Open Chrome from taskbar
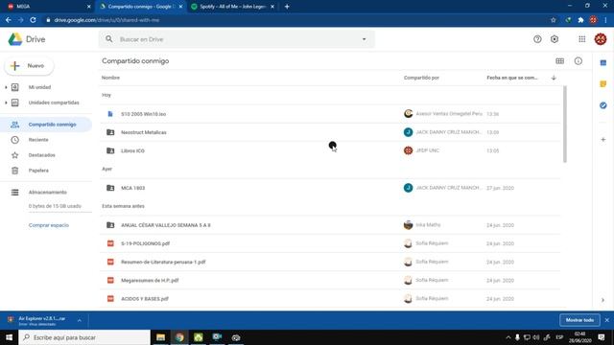Screen dimensions: 614x345 click(x=179, y=337)
